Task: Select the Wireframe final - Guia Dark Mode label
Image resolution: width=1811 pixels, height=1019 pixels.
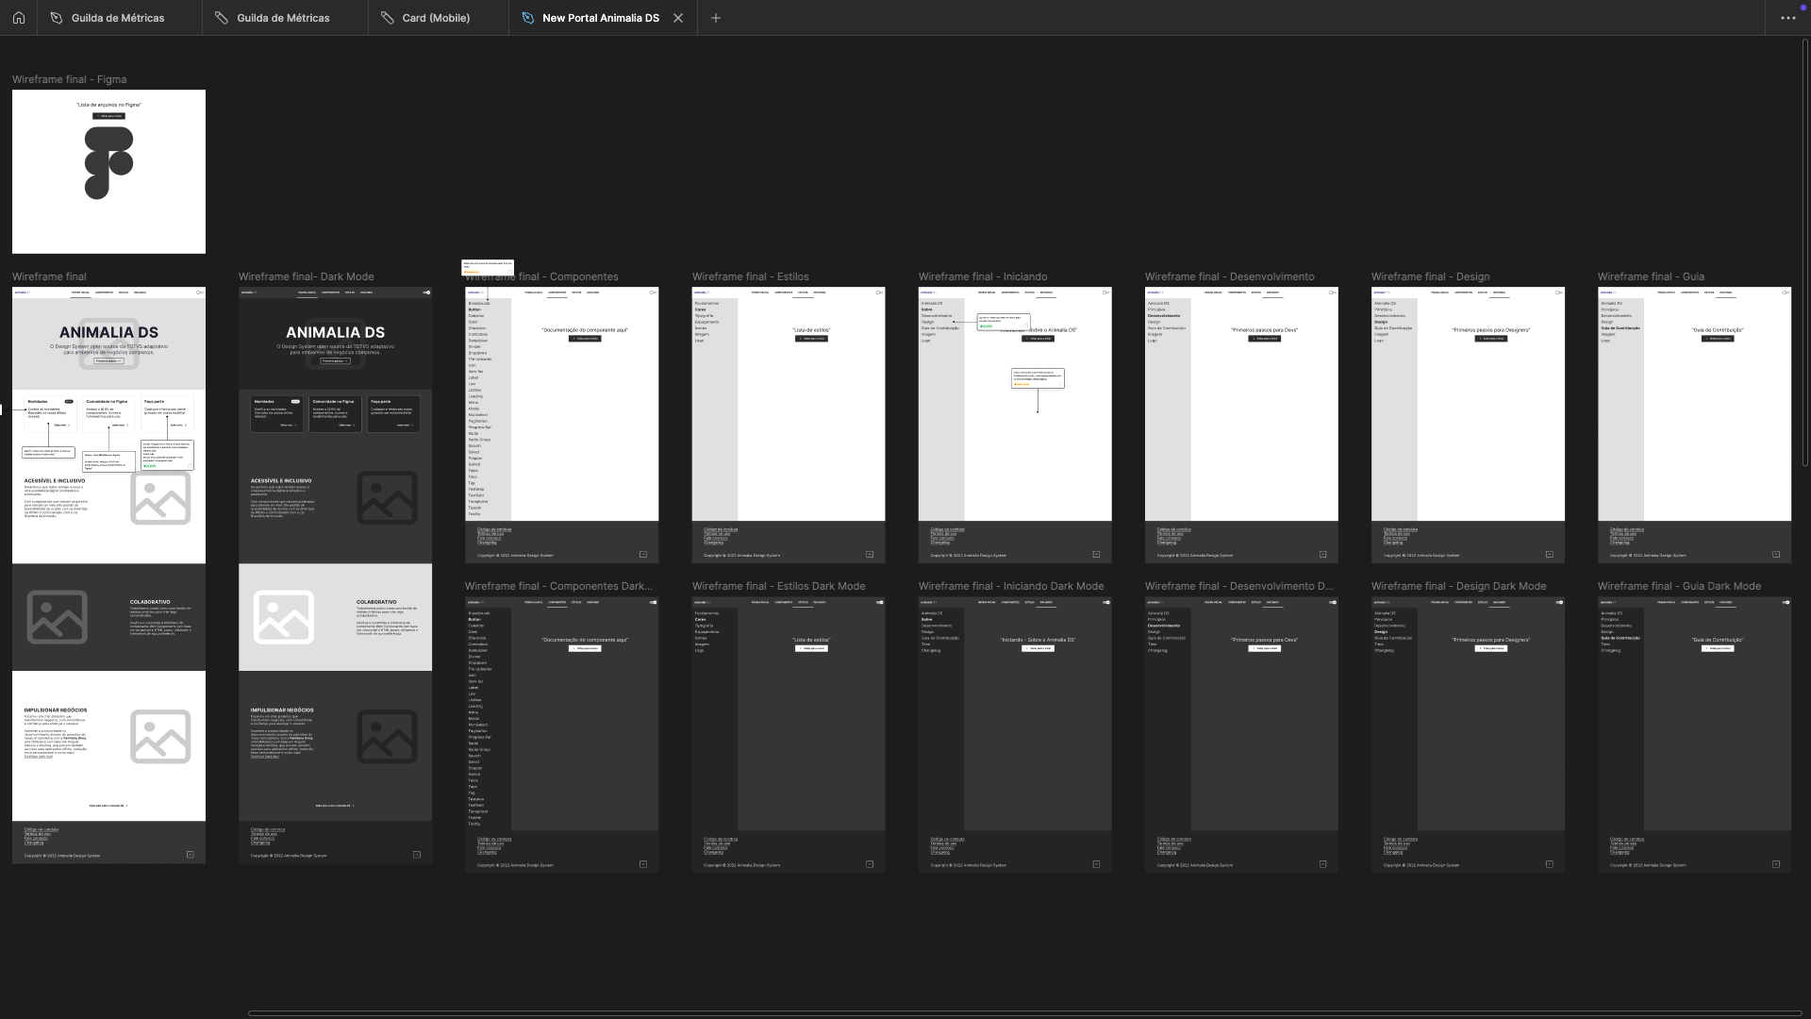Action: 1679,586
